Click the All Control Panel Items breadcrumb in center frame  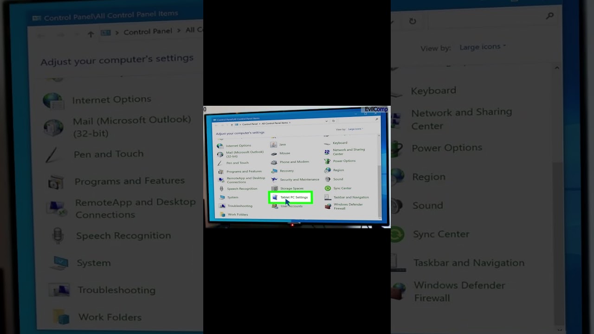tap(275, 123)
